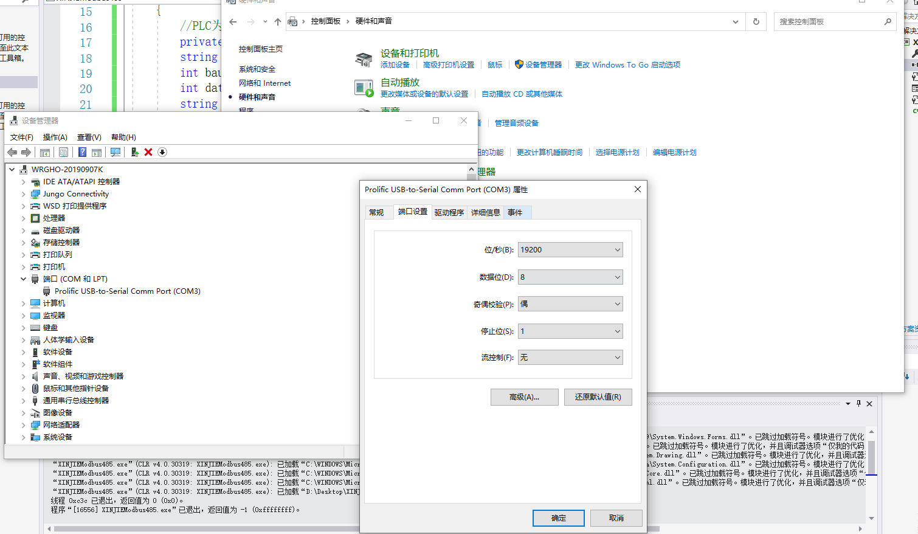
Task: Click the search magnifier in Control Panel search box
Action: (x=888, y=22)
